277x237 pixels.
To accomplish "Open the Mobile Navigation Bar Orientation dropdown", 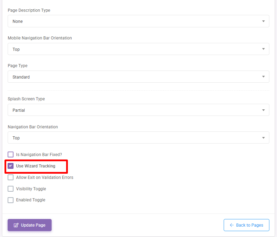I will click(138, 49).
